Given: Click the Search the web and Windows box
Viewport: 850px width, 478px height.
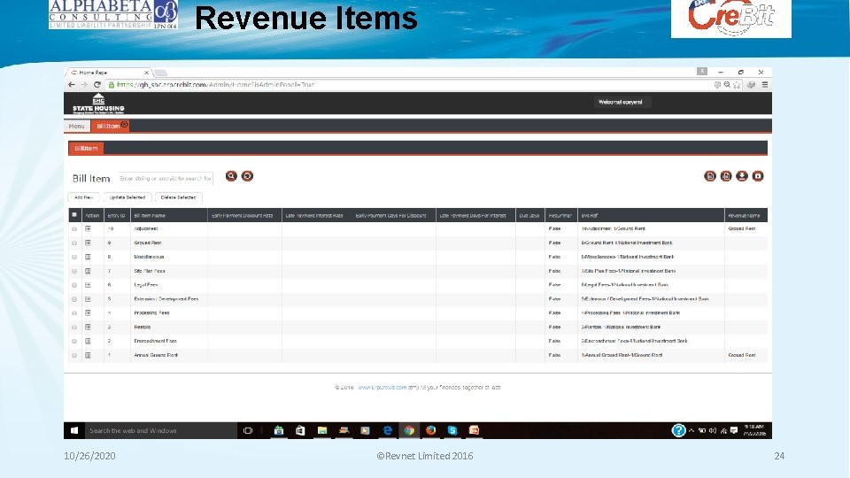Looking at the screenshot, I should coord(161,430).
